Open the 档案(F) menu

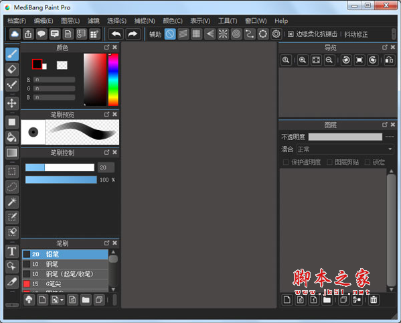(x=17, y=21)
